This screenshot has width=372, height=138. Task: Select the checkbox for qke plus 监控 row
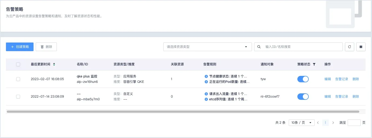(18, 79)
